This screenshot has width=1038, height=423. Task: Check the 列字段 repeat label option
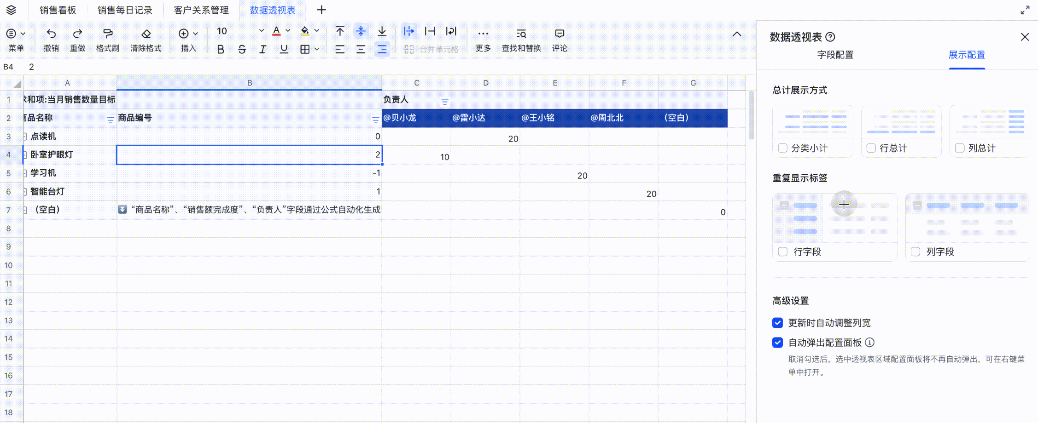click(x=916, y=252)
